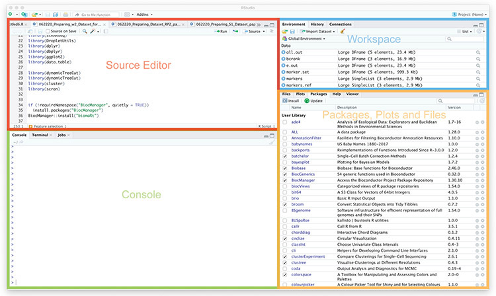Click the view magnifier icon for all.out
Screen dimensions: 496x296
pos(478,52)
